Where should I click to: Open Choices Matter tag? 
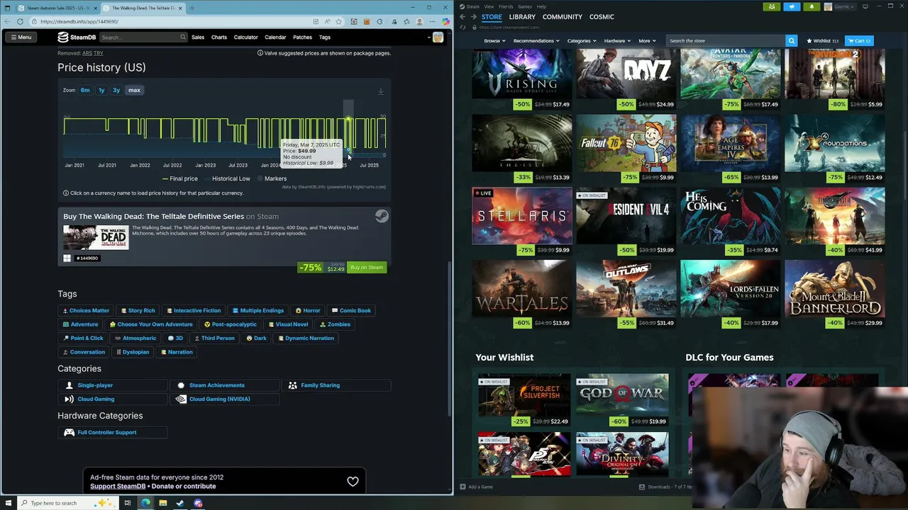(86, 310)
